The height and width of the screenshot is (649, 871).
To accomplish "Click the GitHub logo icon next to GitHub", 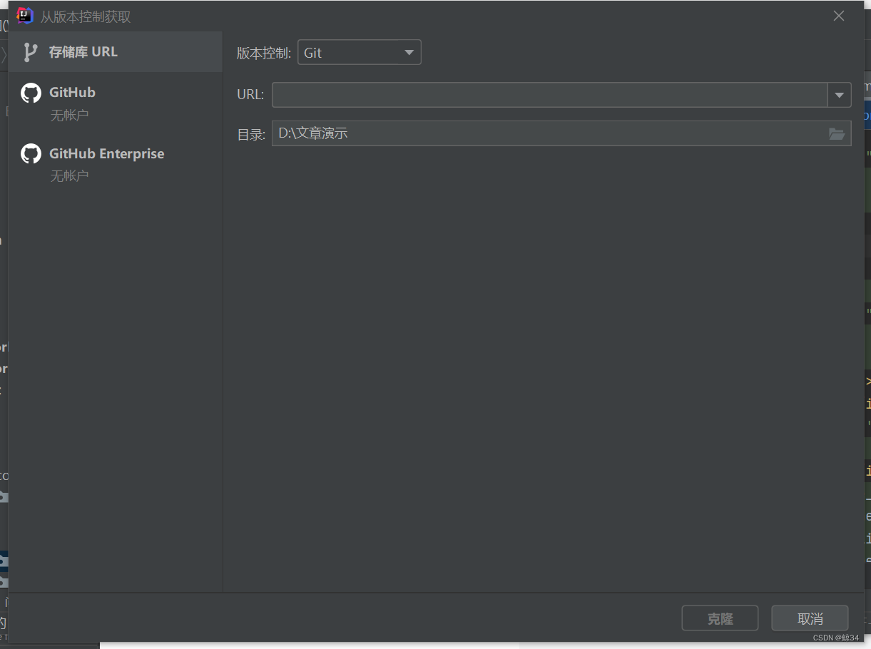I will tap(31, 93).
